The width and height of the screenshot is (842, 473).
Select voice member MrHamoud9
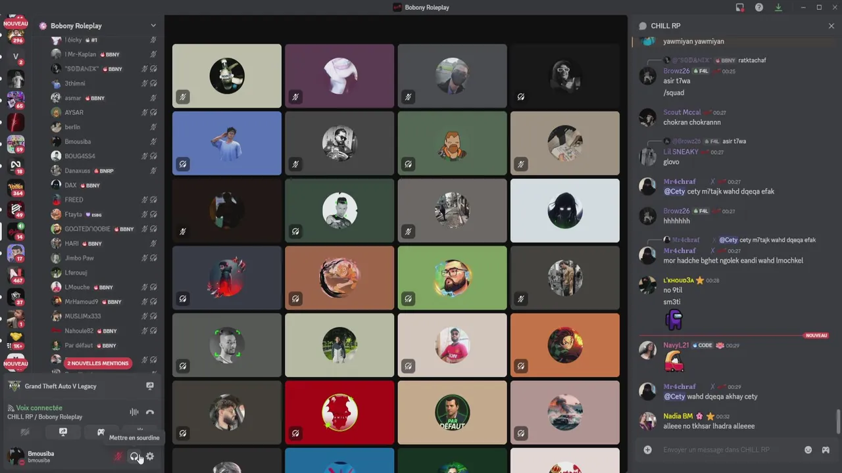pos(81,302)
